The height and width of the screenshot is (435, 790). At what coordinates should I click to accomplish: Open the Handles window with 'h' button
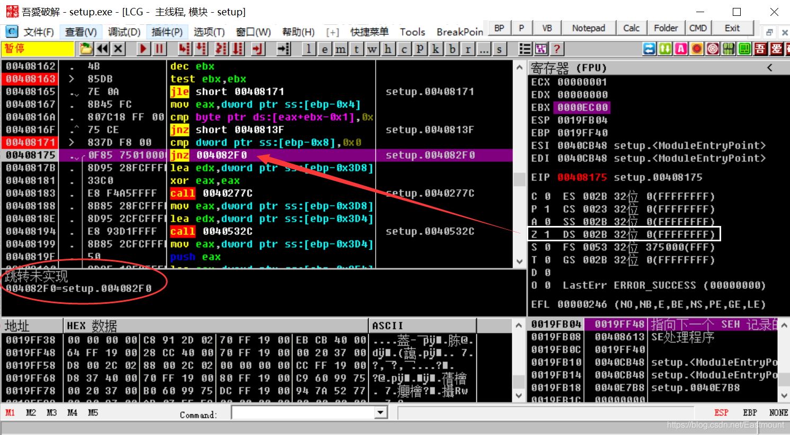click(388, 49)
